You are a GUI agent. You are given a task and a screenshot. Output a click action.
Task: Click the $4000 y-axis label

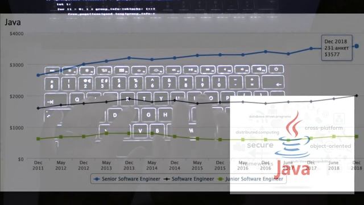pyautogui.click(x=16, y=34)
